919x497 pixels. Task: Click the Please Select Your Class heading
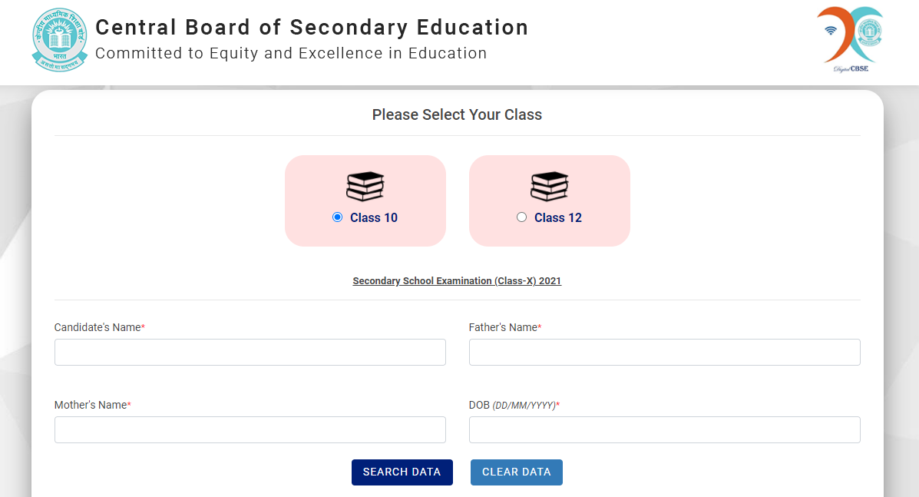tap(457, 115)
